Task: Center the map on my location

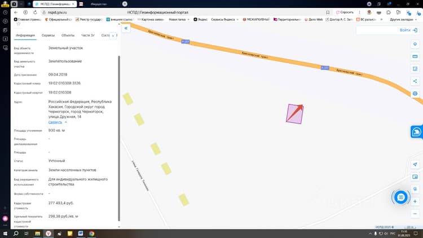Action: pyautogui.click(x=415, y=164)
